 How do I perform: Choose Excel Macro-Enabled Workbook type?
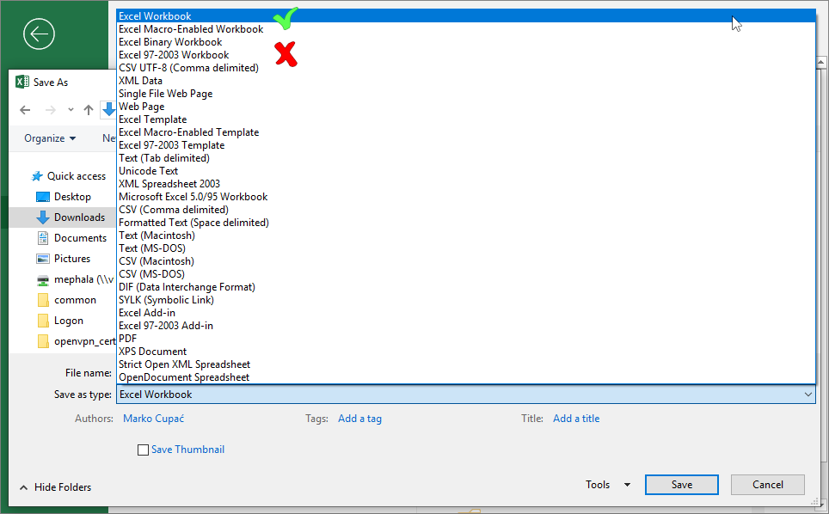(x=466, y=29)
